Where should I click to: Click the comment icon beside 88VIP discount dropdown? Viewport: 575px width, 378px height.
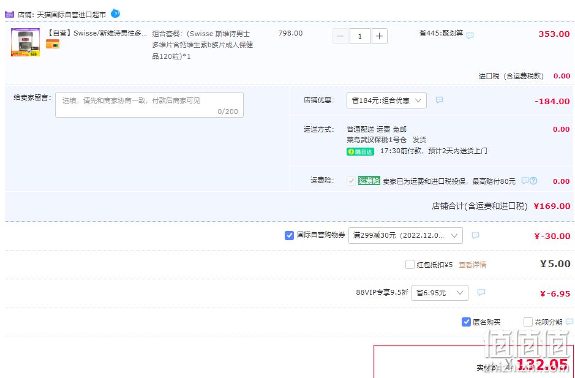point(481,292)
